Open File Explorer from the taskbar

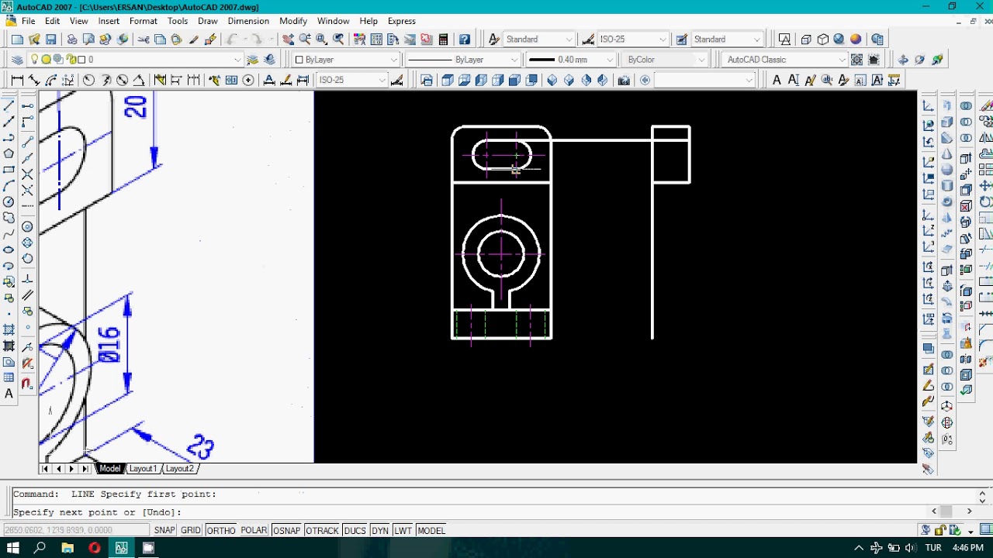[x=67, y=548]
